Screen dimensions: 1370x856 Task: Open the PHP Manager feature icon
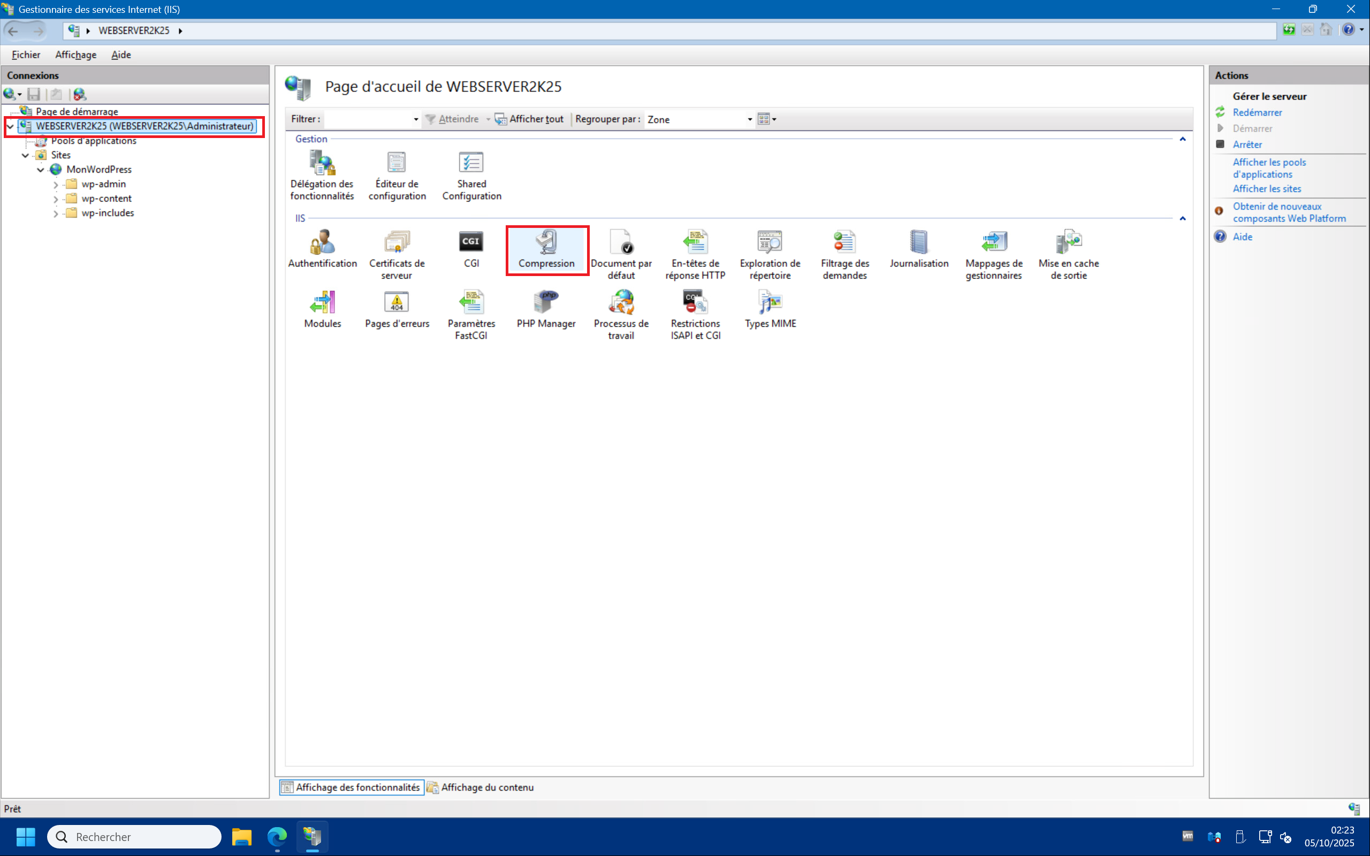tap(546, 309)
